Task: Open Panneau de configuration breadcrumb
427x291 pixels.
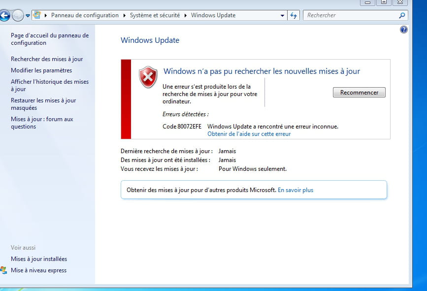Action: [x=85, y=15]
